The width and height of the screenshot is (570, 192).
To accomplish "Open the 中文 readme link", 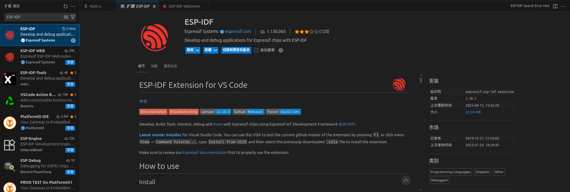I will [143, 102].
